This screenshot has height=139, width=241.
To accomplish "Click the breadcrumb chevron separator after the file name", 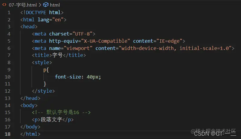I will tap(40, 5).
